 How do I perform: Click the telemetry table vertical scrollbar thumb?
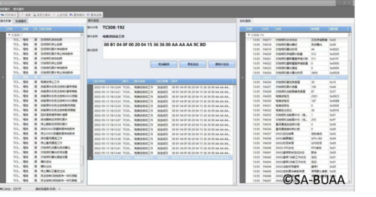(349, 84)
